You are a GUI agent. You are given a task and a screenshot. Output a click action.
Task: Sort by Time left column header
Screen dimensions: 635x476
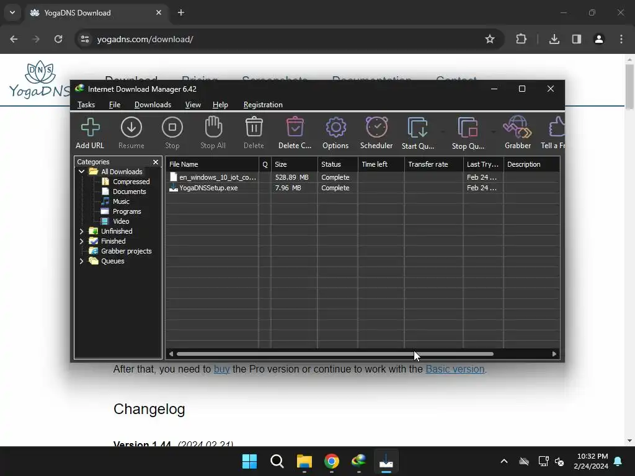[x=381, y=164]
